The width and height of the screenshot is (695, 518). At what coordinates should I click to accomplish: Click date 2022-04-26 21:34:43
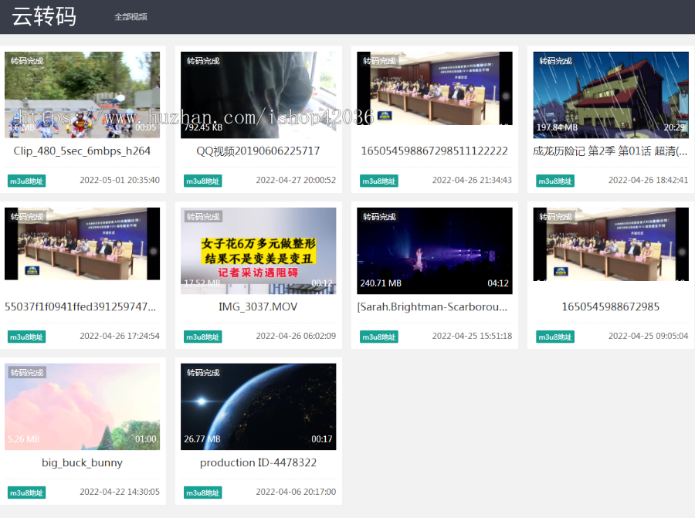(472, 180)
